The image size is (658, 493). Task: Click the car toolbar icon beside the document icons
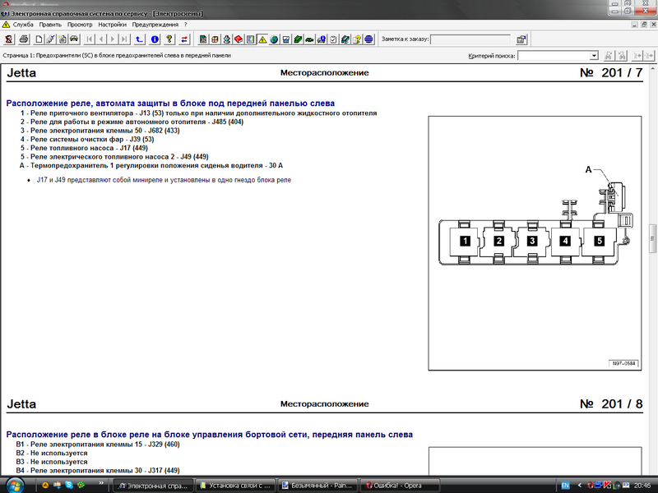click(x=74, y=39)
